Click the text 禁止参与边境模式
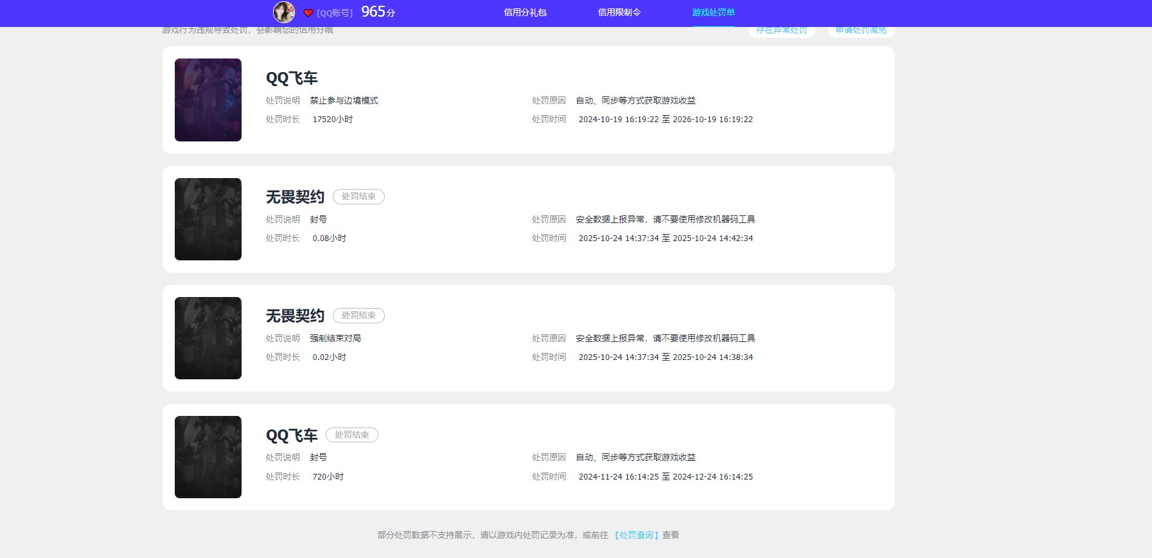 344,100
